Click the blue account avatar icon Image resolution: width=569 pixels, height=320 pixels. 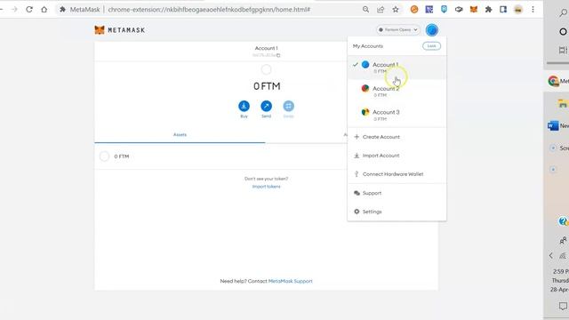[x=432, y=30]
